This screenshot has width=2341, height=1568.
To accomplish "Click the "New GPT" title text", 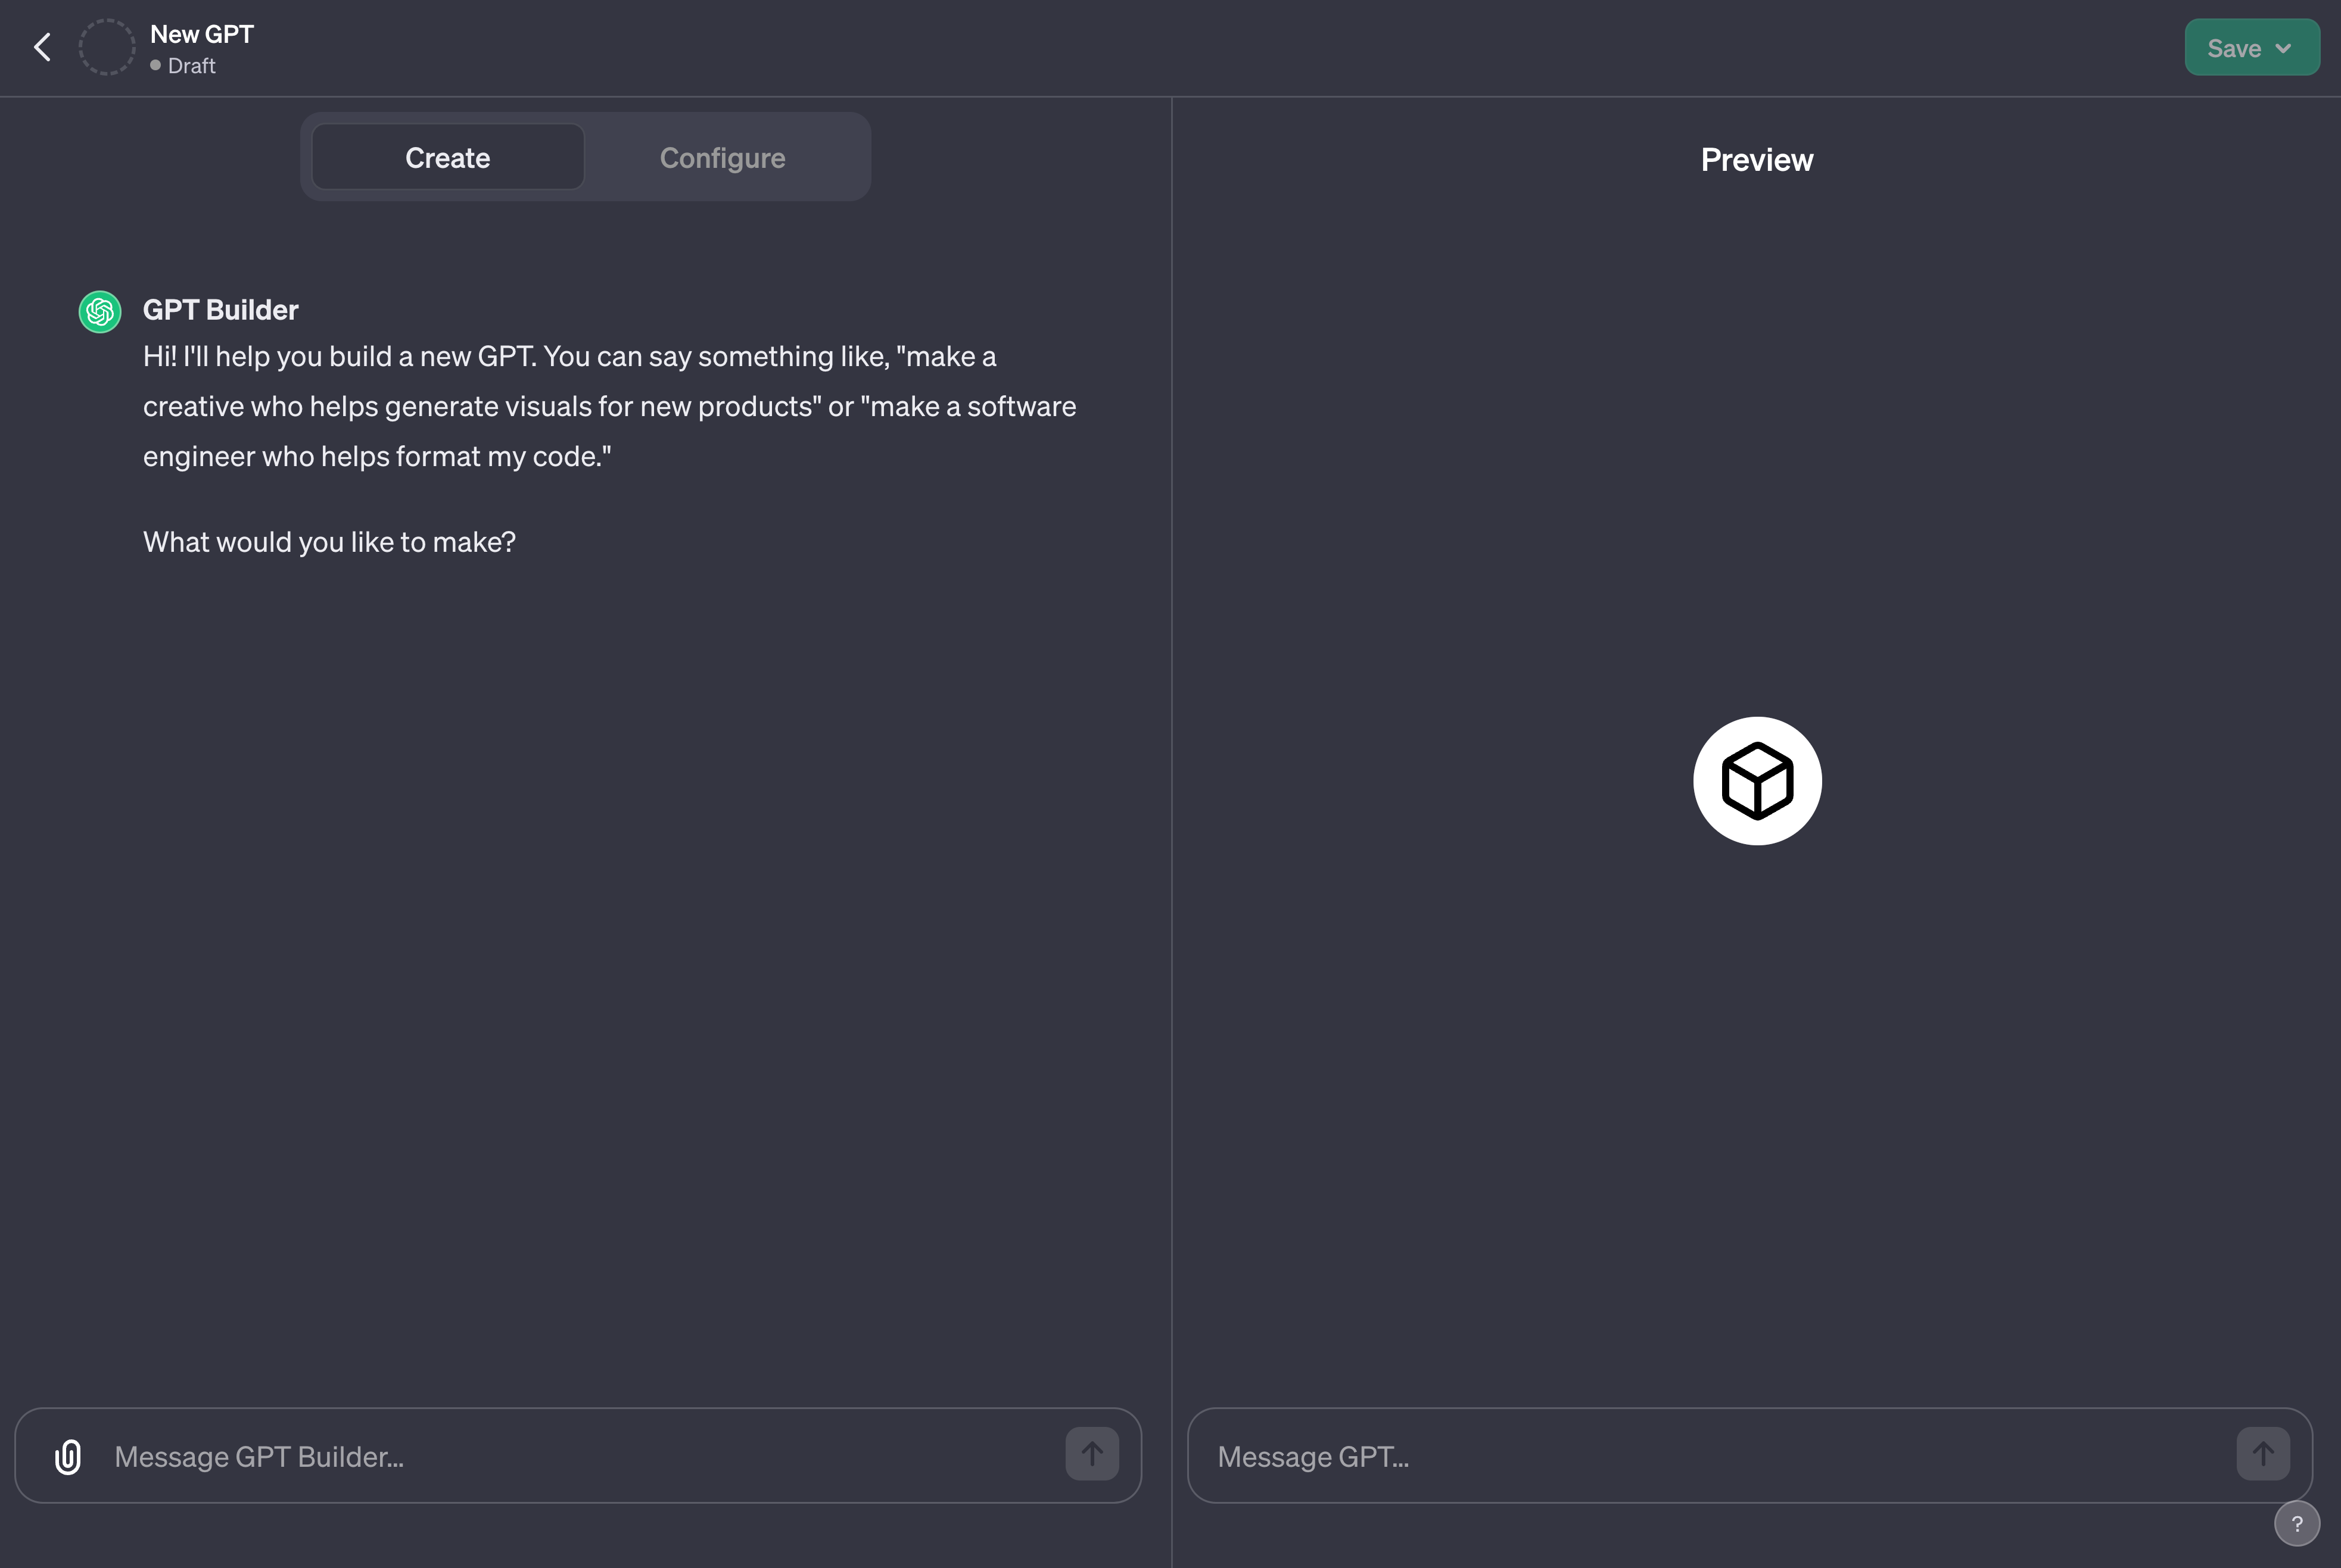I will click(x=202, y=34).
